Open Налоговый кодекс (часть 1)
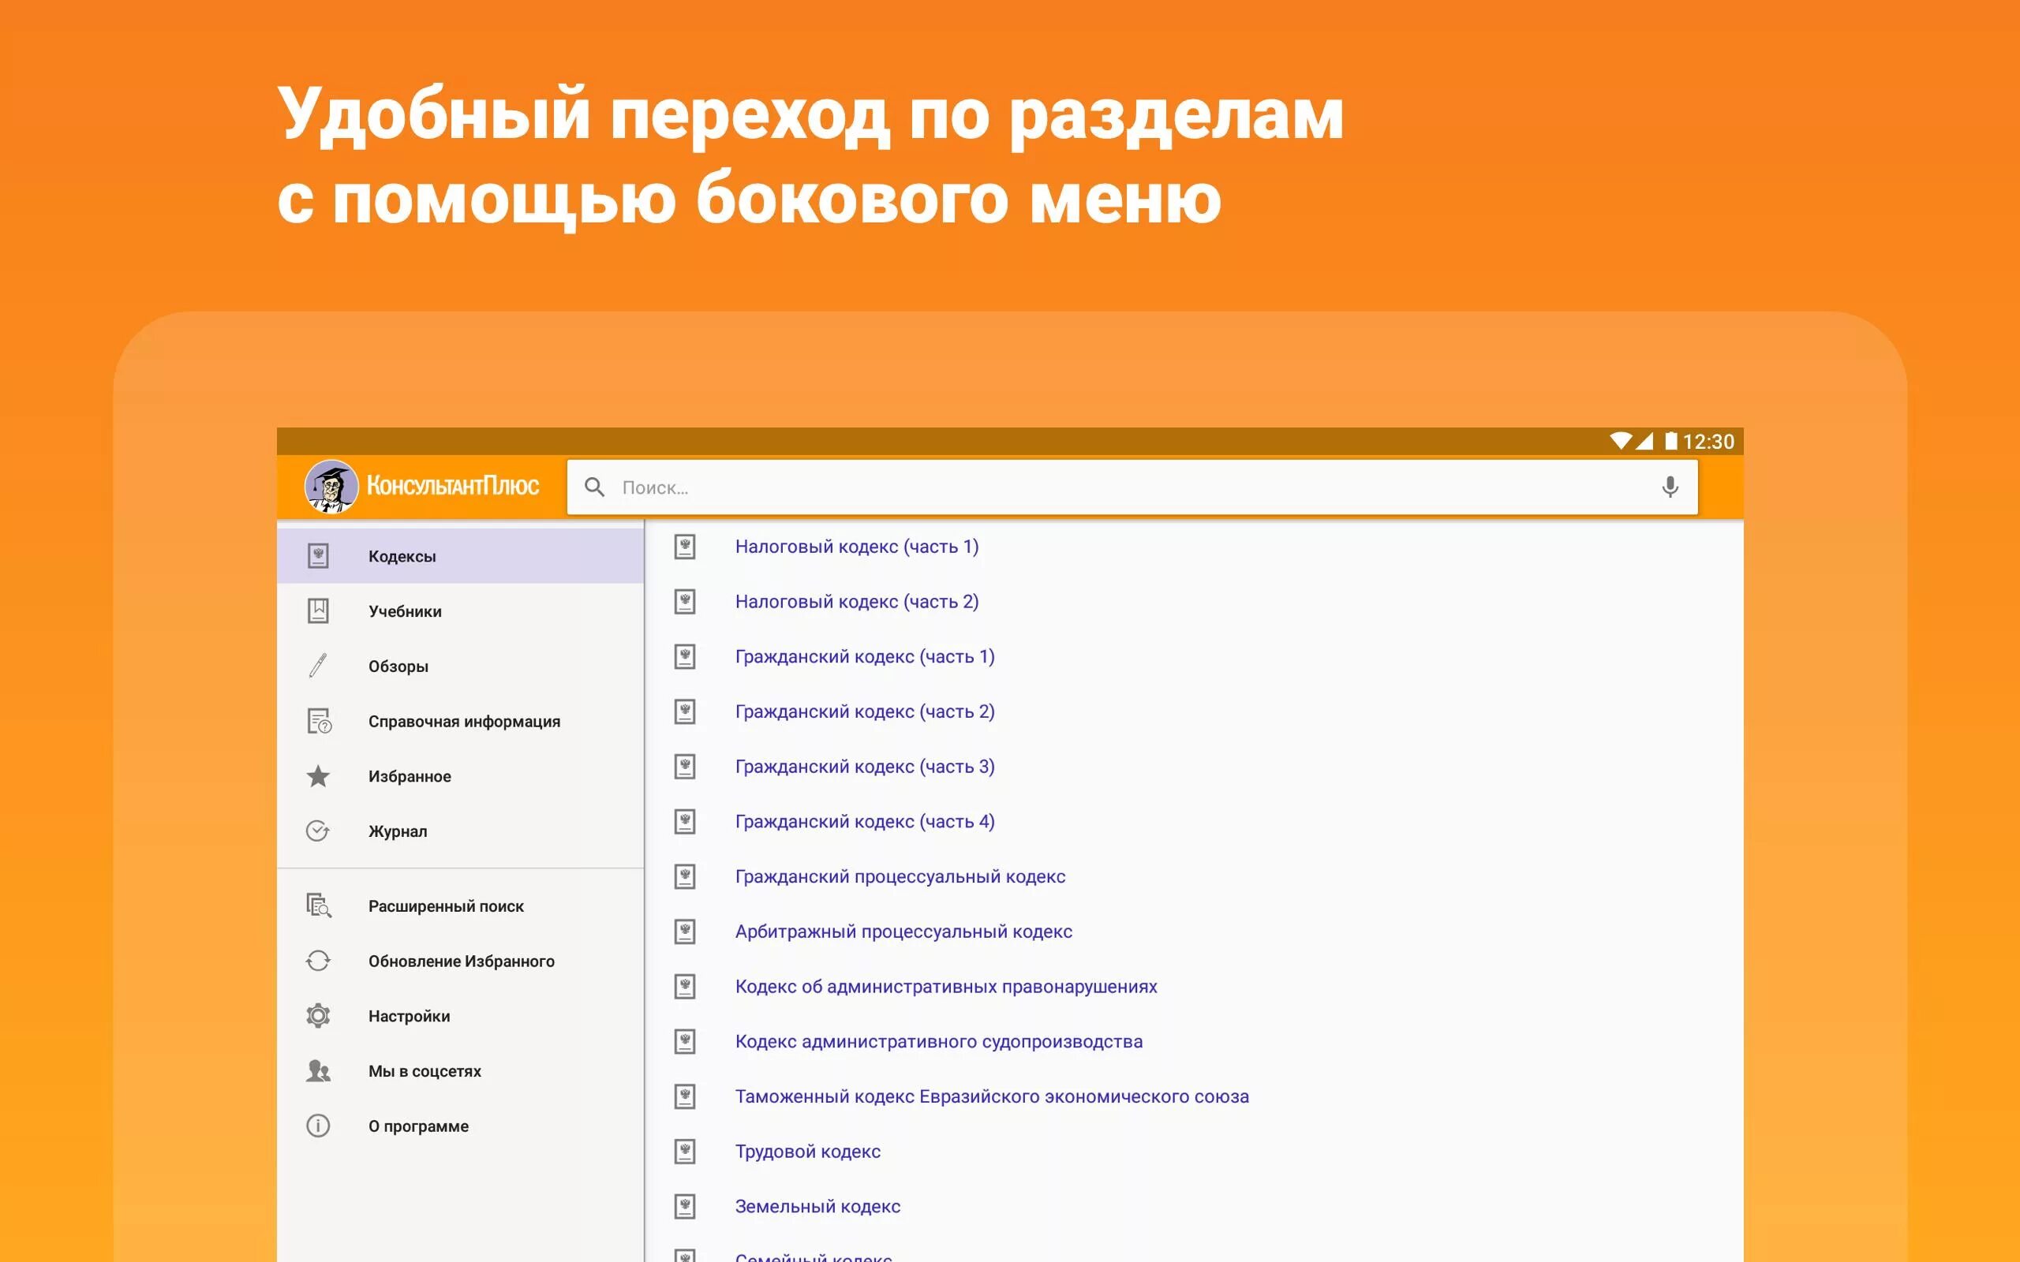Screen dimensions: 2020x1262 (856, 547)
